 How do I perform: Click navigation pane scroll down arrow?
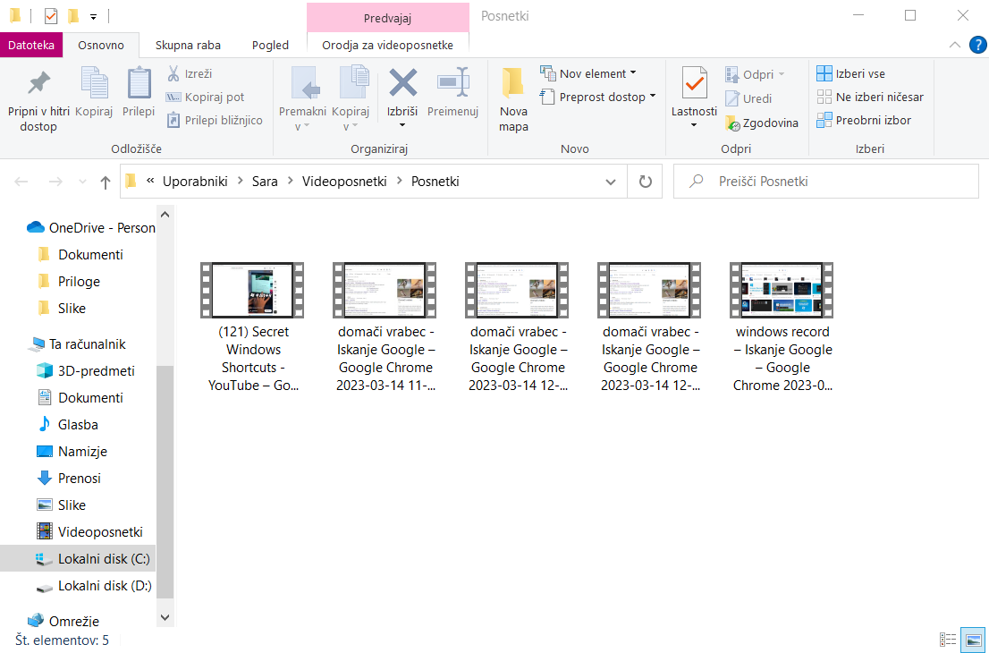point(165,618)
